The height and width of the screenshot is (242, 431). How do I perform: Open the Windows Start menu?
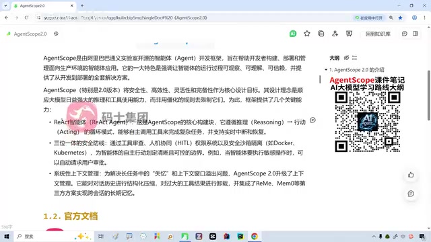(7, 236)
